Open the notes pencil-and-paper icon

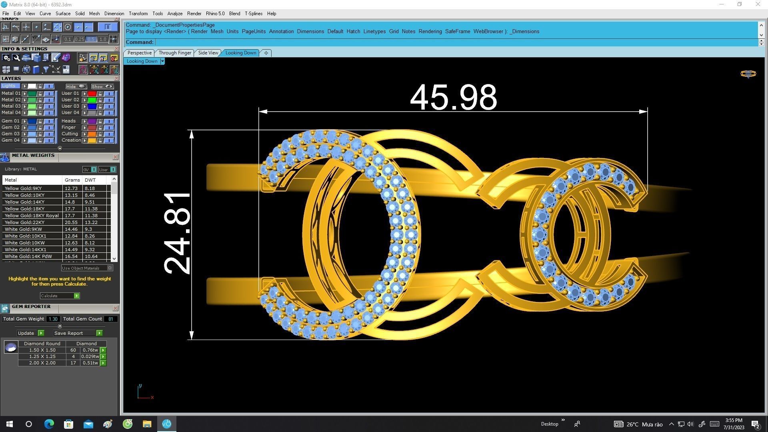[56, 58]
